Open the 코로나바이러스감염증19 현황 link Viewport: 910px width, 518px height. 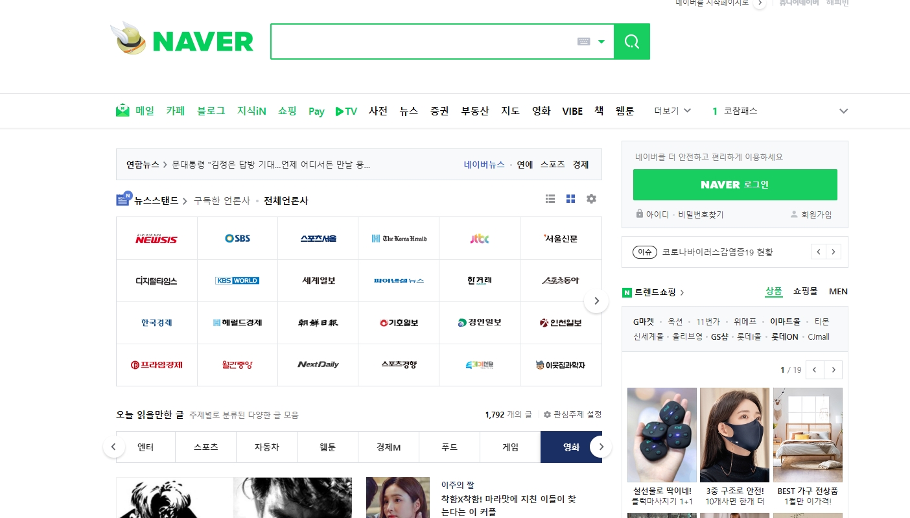click(717, 252)
